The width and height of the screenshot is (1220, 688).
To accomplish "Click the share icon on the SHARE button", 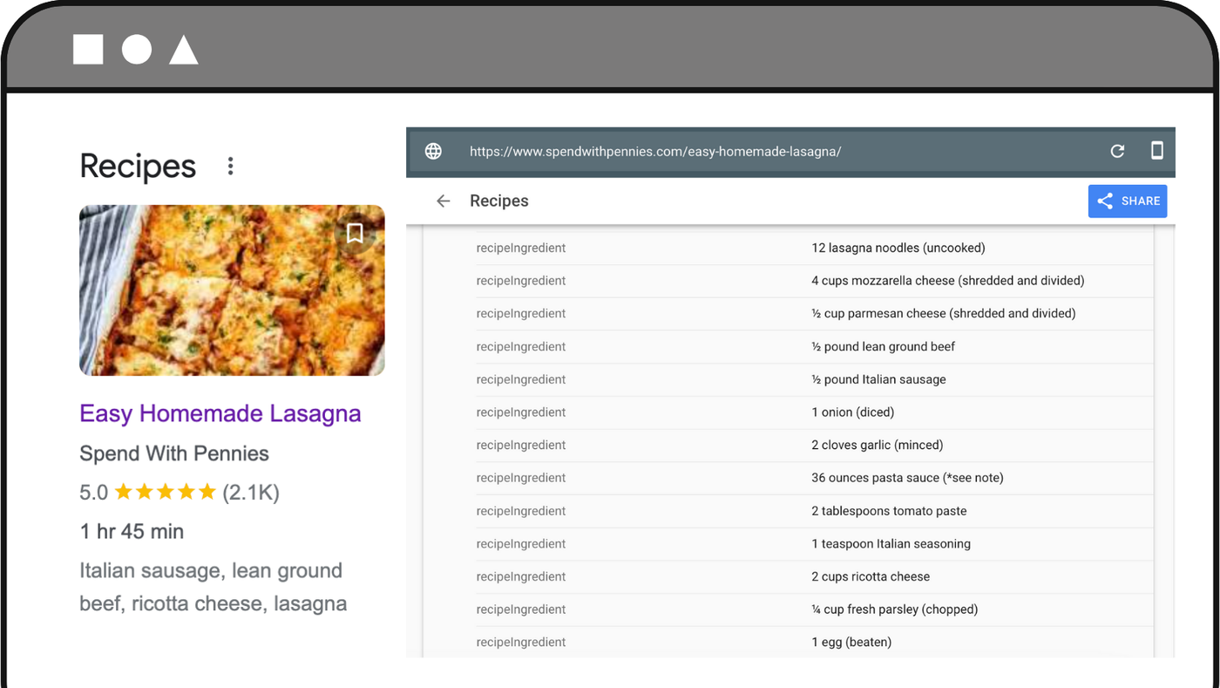I will 1105,201.
